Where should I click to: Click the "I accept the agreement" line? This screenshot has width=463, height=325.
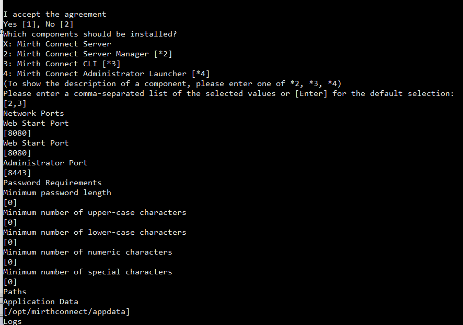[54, 14]
